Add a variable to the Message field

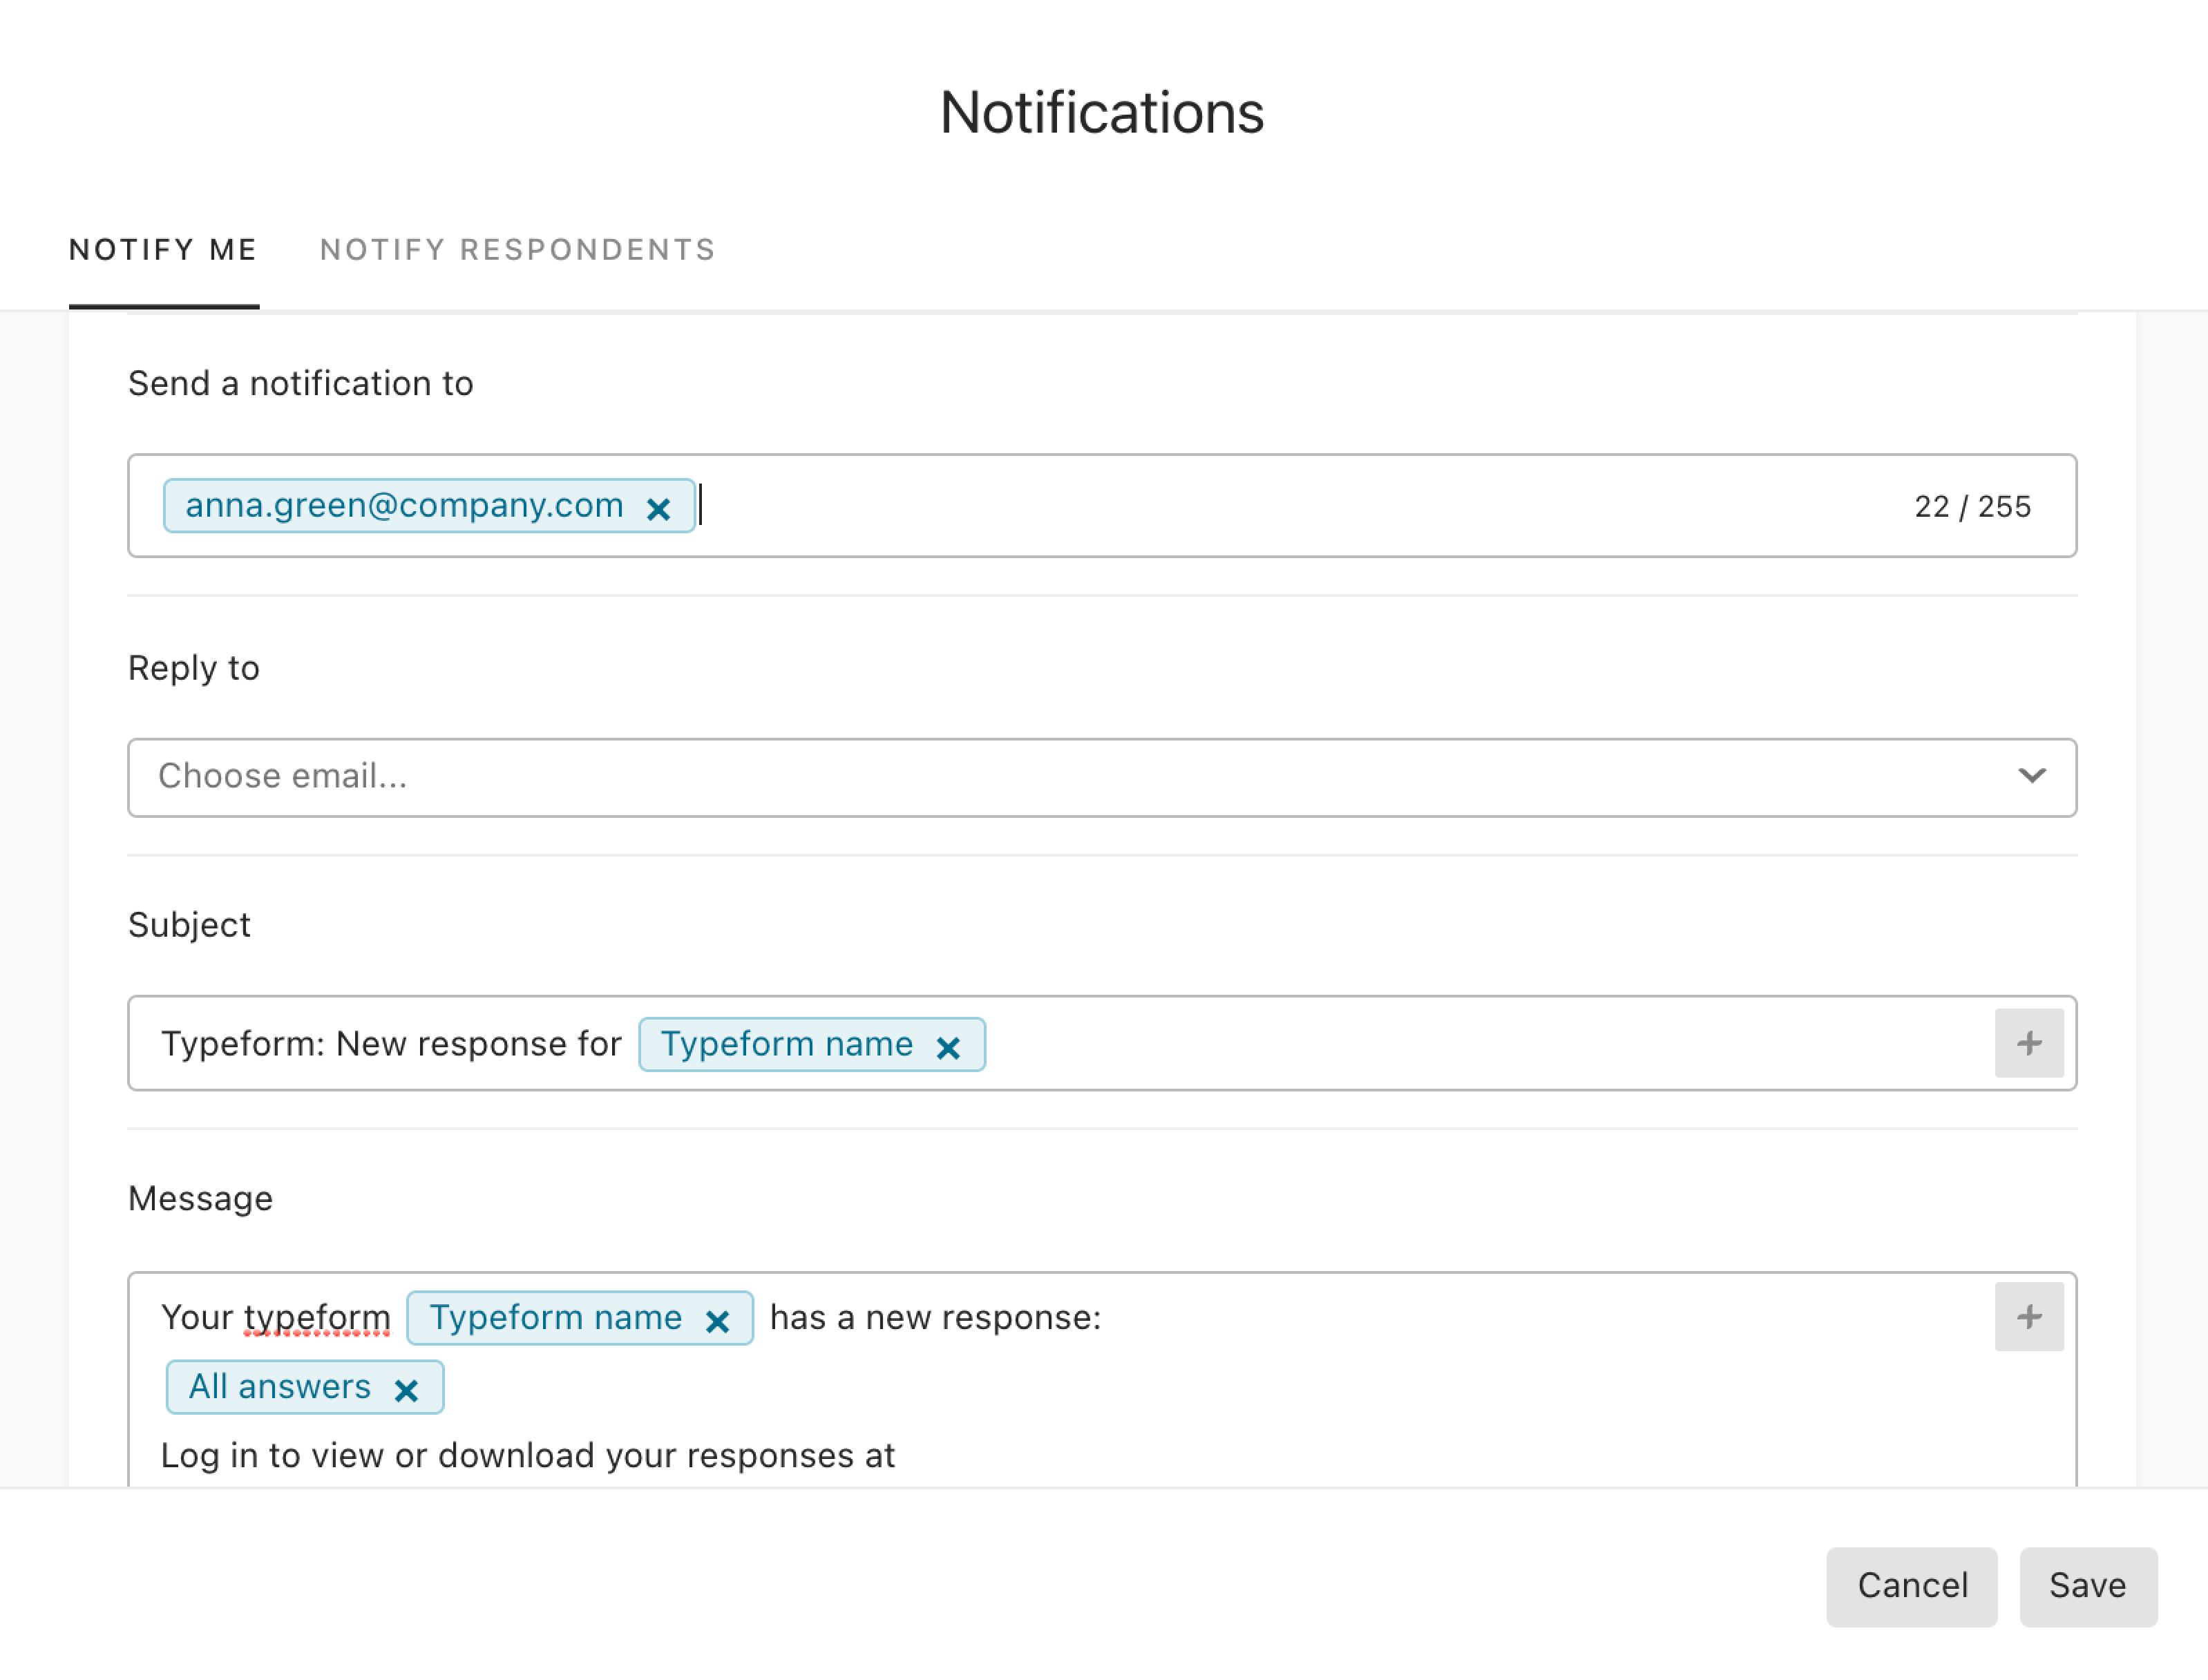[2029, 1317]
